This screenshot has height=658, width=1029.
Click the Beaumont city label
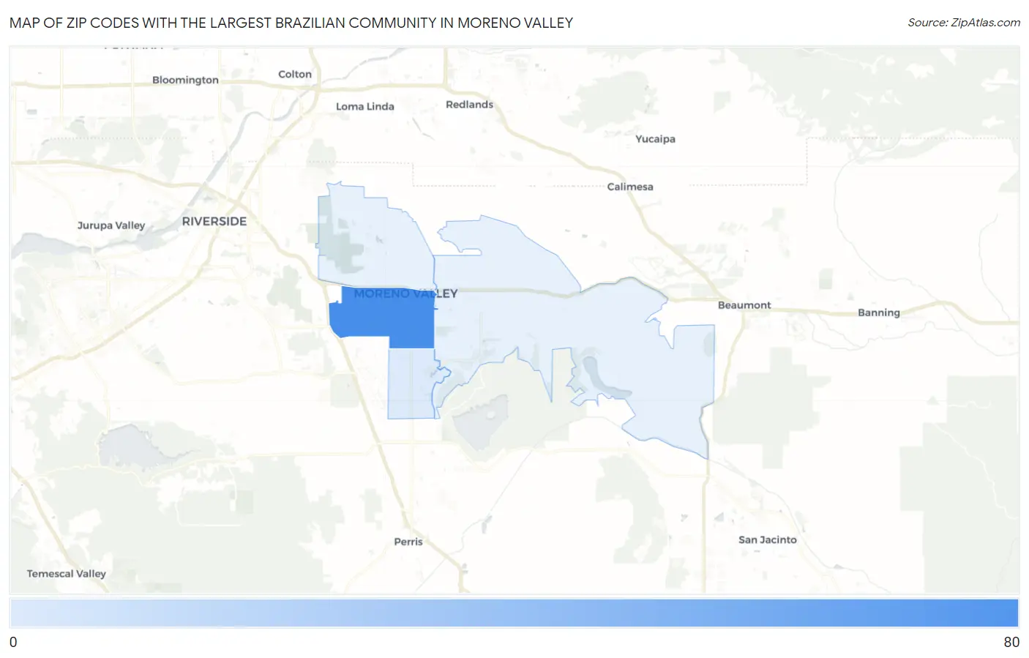click(744, 305)
